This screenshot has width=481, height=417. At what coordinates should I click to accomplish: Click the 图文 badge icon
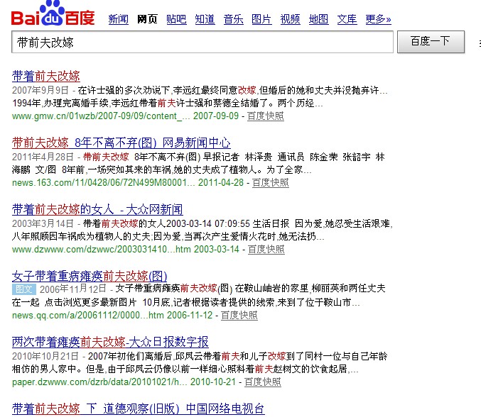click(24, 289)
